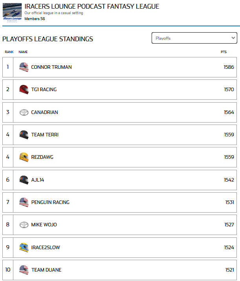Click Team Duane's flag helmet icon
240x281 pixels.
[x=24, y=270]
